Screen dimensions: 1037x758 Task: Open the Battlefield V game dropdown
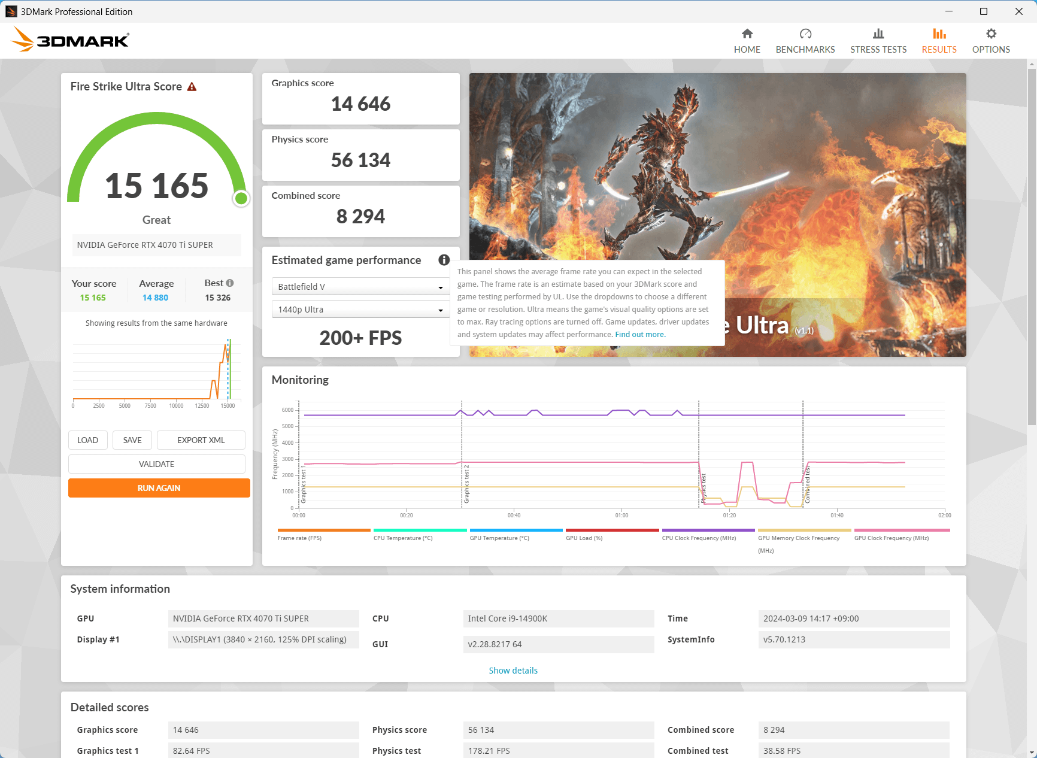(360, 287)
